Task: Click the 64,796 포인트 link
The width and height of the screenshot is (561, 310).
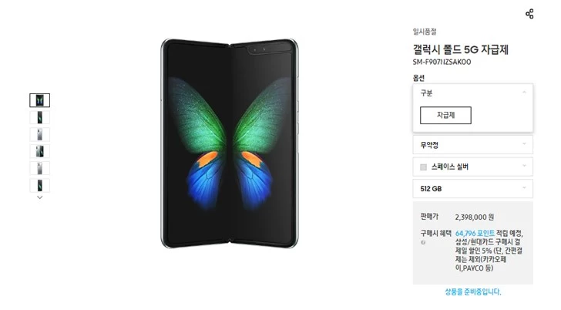Action: pos(475,234)
